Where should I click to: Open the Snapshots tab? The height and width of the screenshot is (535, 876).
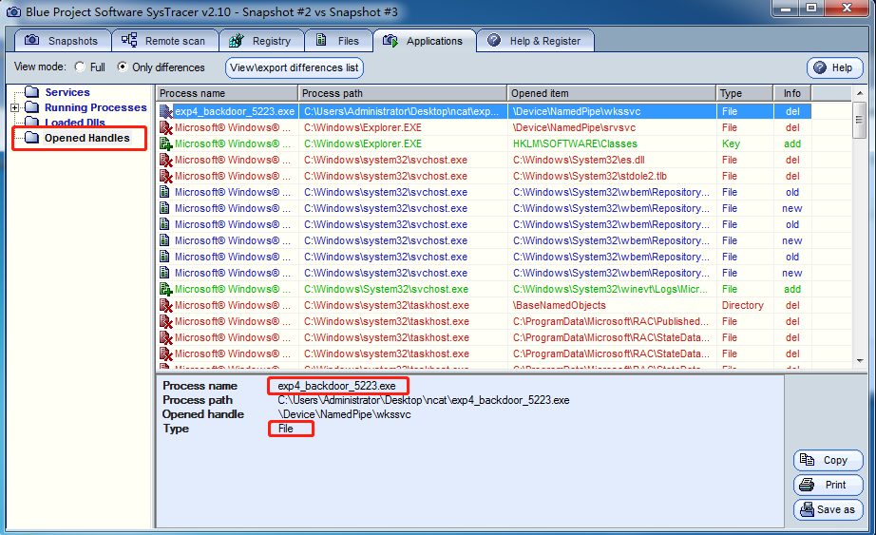63,41
